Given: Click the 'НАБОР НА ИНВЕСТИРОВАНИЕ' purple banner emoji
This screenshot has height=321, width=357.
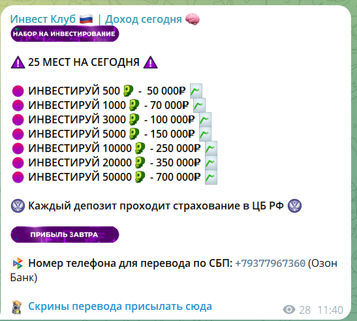Looking at the screenshot, I should [x=65, y=34].
